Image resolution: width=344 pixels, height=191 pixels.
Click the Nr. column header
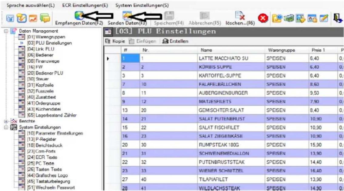168,50
